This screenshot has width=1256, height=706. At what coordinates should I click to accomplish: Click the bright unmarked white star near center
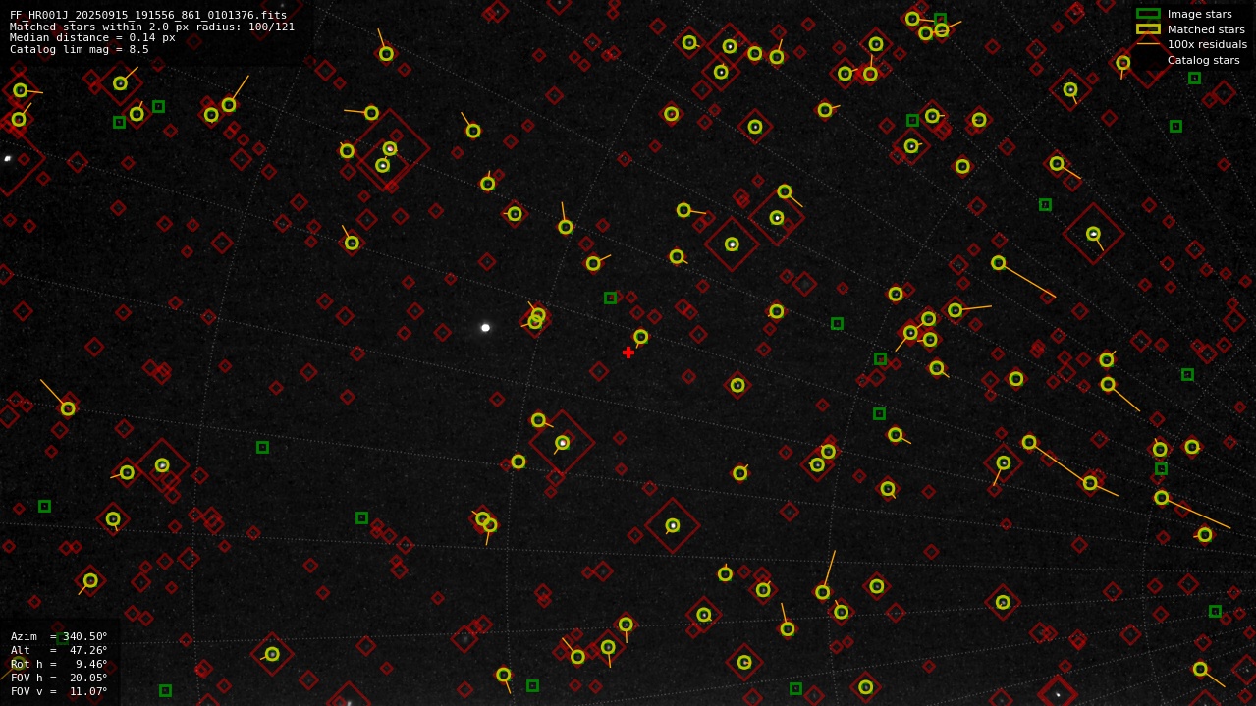coord(485,327)
